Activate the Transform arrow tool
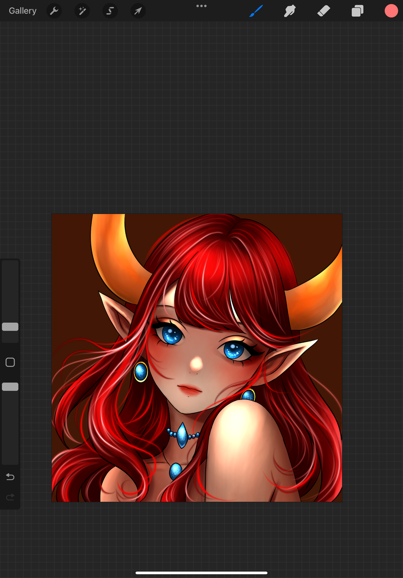This screenshot has width=403, height=578. coord(138,11)
